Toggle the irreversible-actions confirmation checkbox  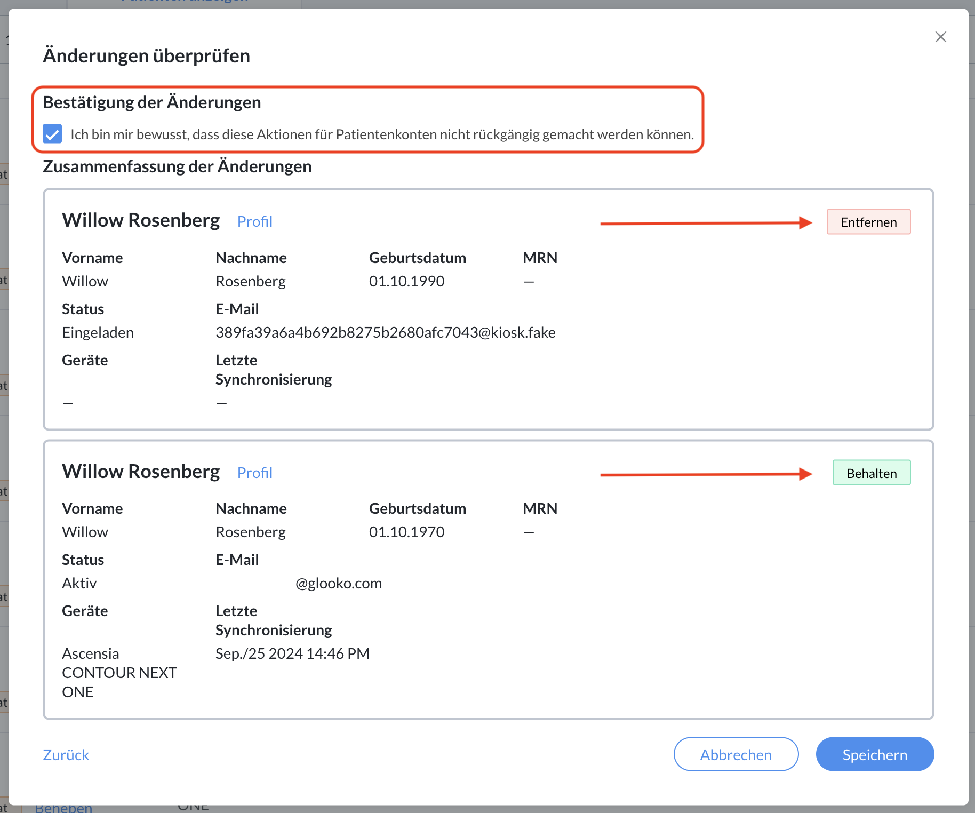[x=52, y=134]
